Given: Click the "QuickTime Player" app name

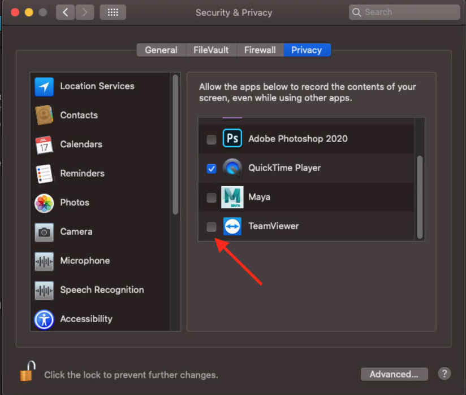Looking at the screenshot, I should 284,168.
